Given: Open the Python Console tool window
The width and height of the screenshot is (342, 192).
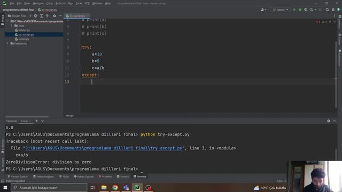Looking at the screenshot, I should point(83,177).
